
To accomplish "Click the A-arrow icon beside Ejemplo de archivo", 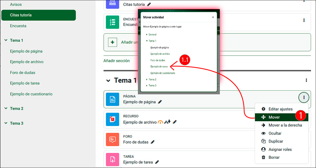I will [x=167, y=122].
